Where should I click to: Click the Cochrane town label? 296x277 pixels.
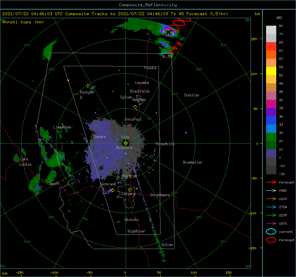click(108, 184)
